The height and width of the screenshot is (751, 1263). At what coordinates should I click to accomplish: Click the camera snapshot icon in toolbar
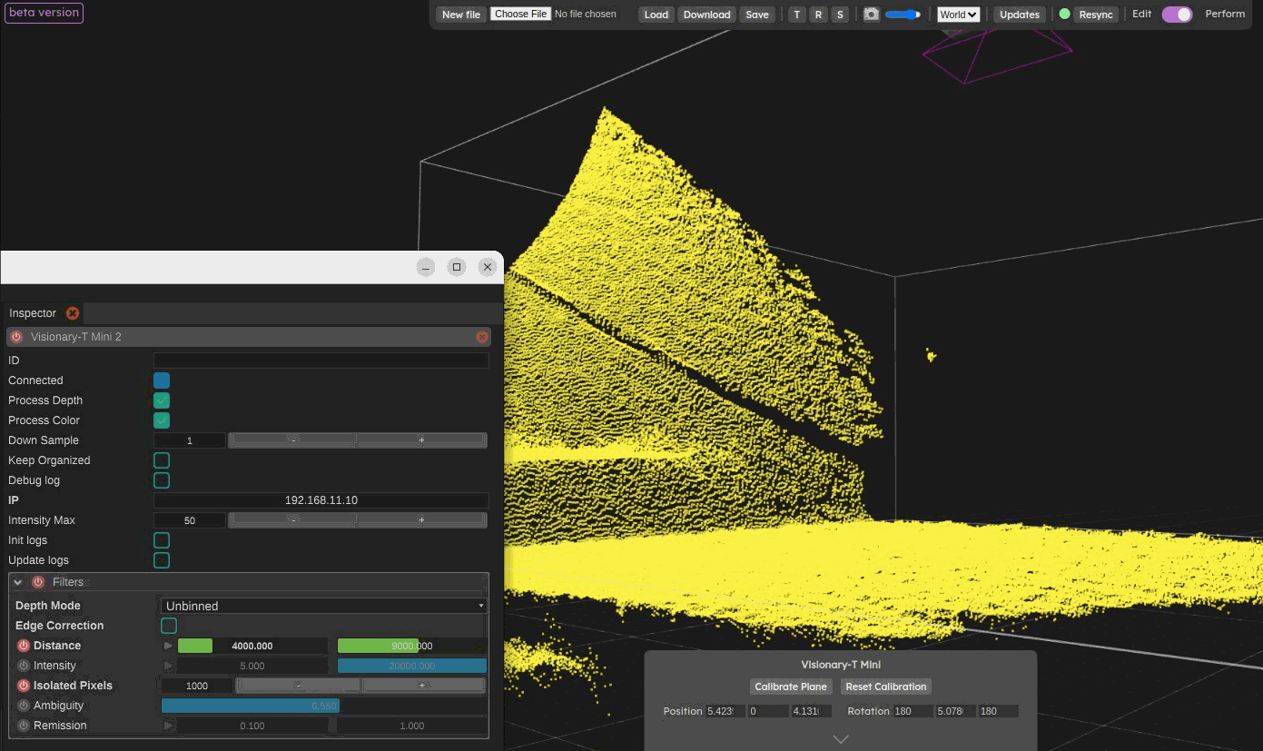tap(871, 15)
